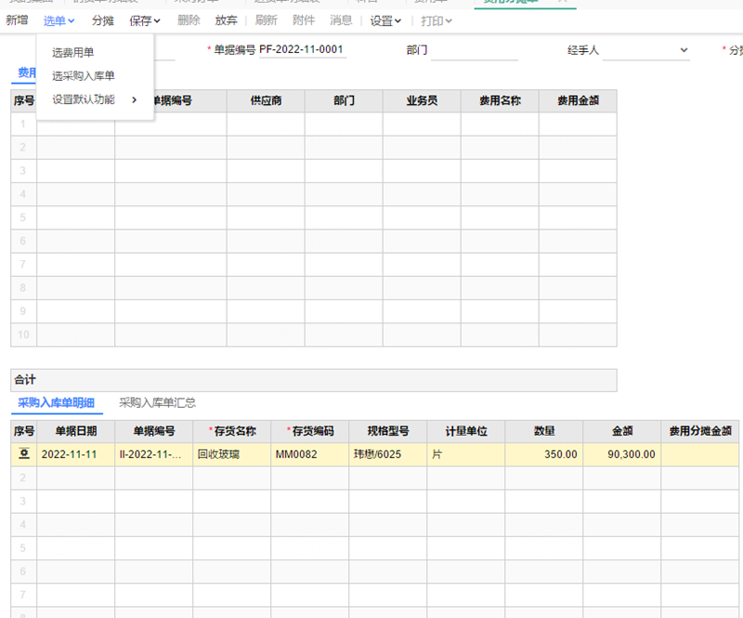Click the 90,300.00 amount cell

click(x=621, y=454)
